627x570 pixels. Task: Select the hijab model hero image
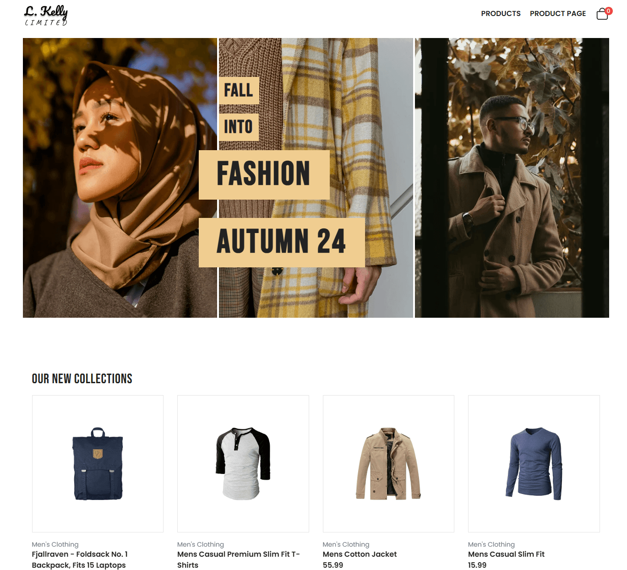pos(119,178)
